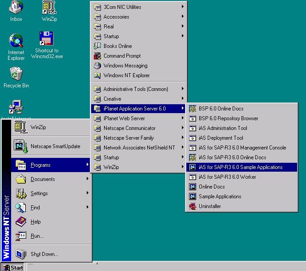
Task: Expand the Netscape Server Family arrow
Action: 183,137
